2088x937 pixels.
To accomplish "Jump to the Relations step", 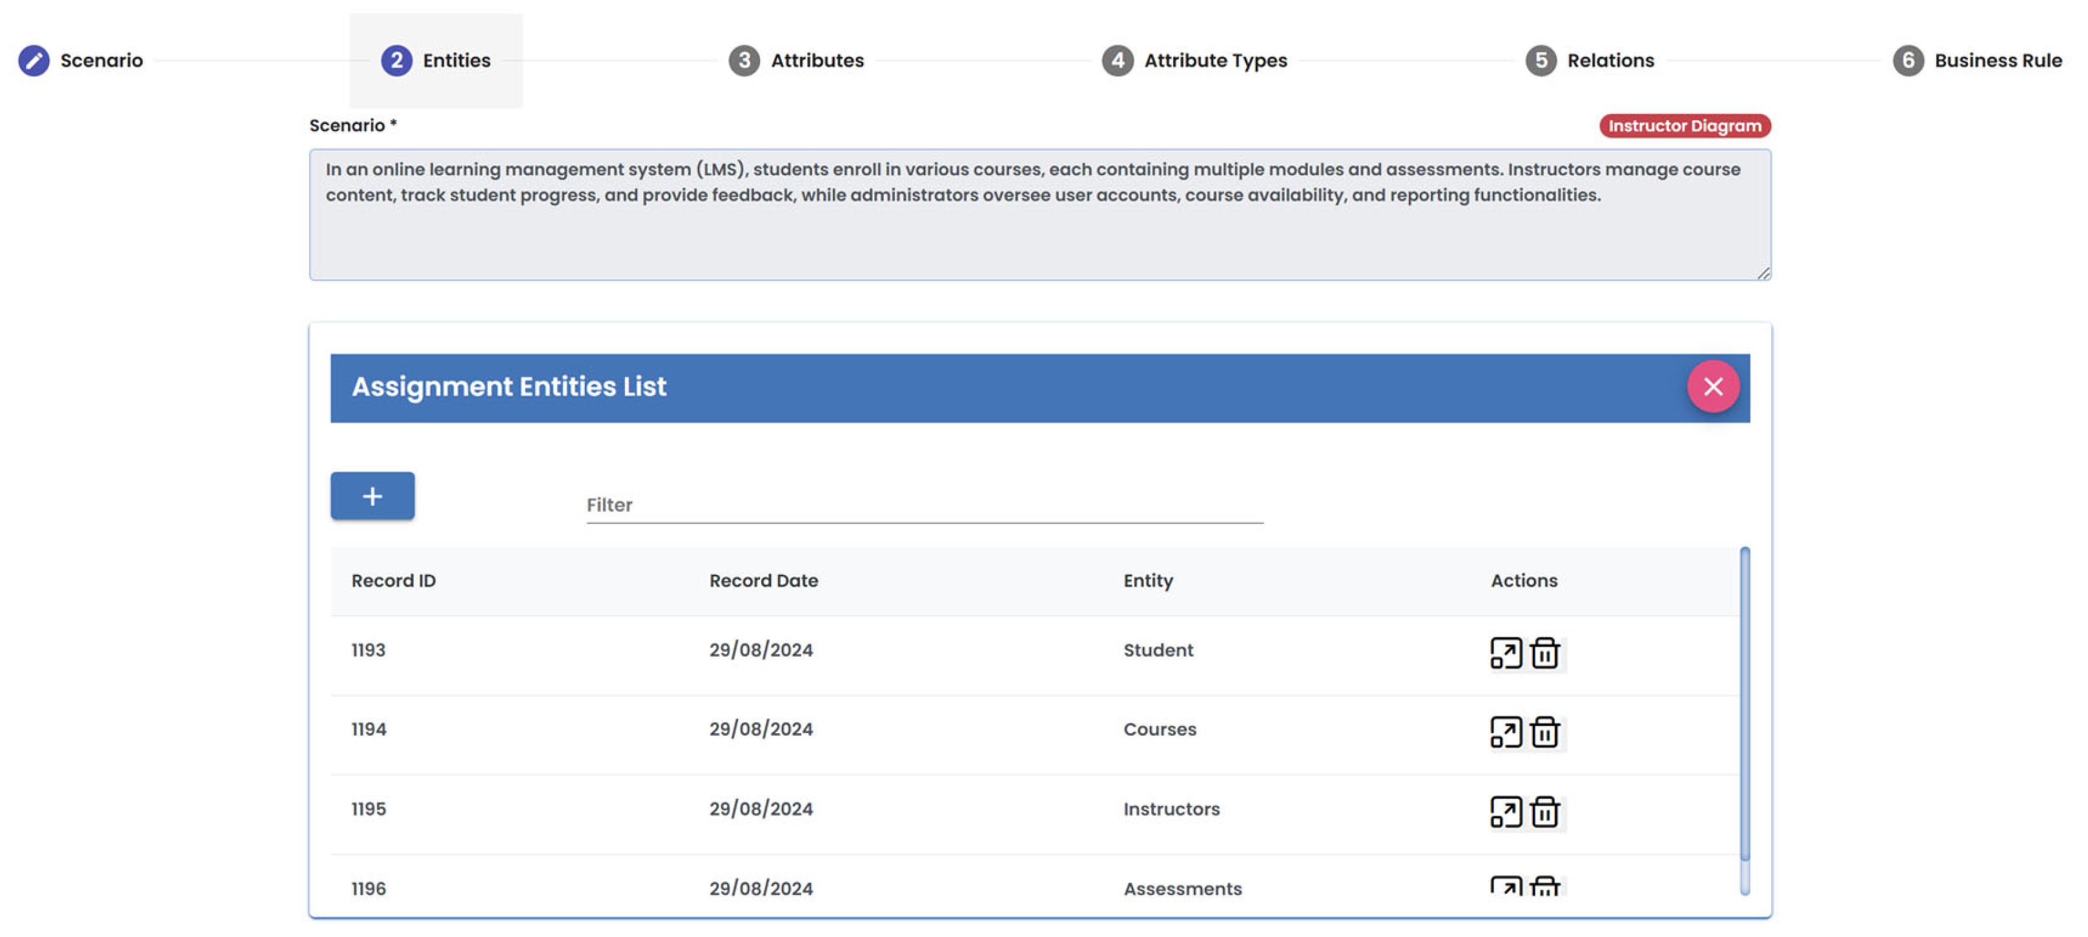I will pos(1589,61).
